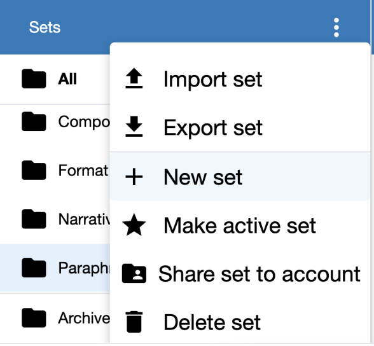
Task: Open the set starting with Compo
Action: [x=55, y=122]
